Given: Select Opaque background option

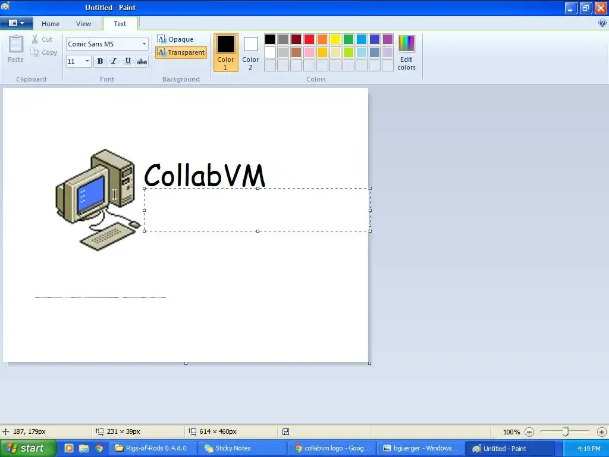Looking at the screenshot, I should (x=175, y=39).
